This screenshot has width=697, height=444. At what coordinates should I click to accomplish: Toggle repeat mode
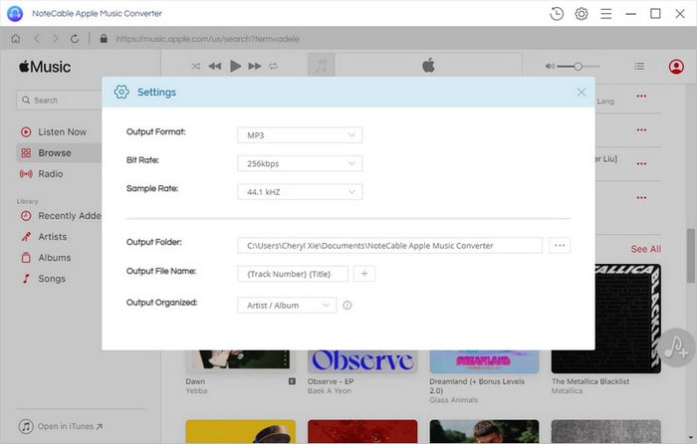point(273,67)
